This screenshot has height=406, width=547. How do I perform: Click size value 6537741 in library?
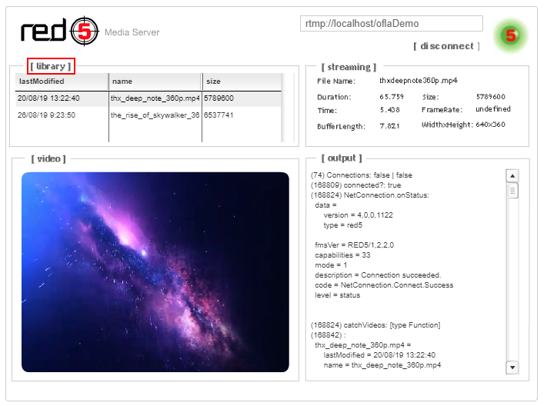(218, 115)
